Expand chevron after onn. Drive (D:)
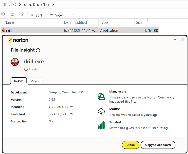The height and width of the screenshot is (154, 188). click(x=53, y=5)
